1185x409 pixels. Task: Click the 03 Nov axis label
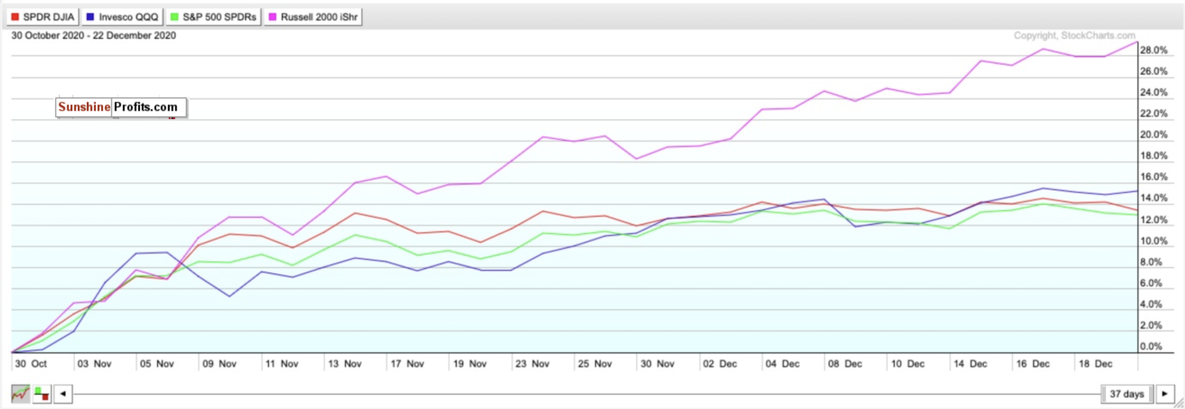click(94, 364)
